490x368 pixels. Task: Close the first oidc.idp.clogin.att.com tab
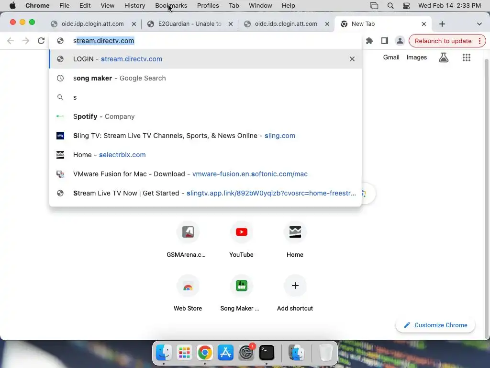(134, 24)
